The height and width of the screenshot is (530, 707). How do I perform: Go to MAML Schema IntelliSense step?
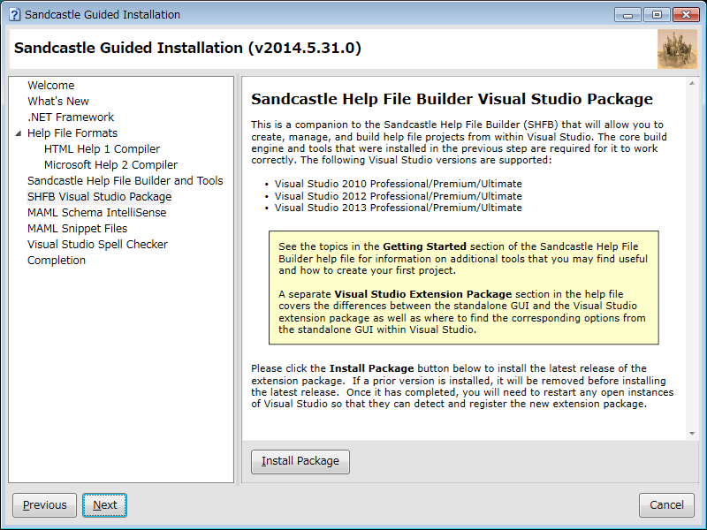pyautogui.click(x=97, y=213)
